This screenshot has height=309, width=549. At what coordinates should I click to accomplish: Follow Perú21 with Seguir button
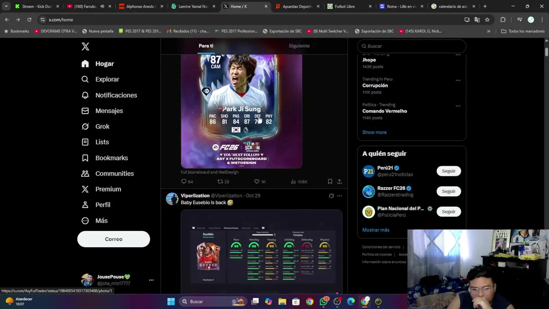tap(449, 171)
